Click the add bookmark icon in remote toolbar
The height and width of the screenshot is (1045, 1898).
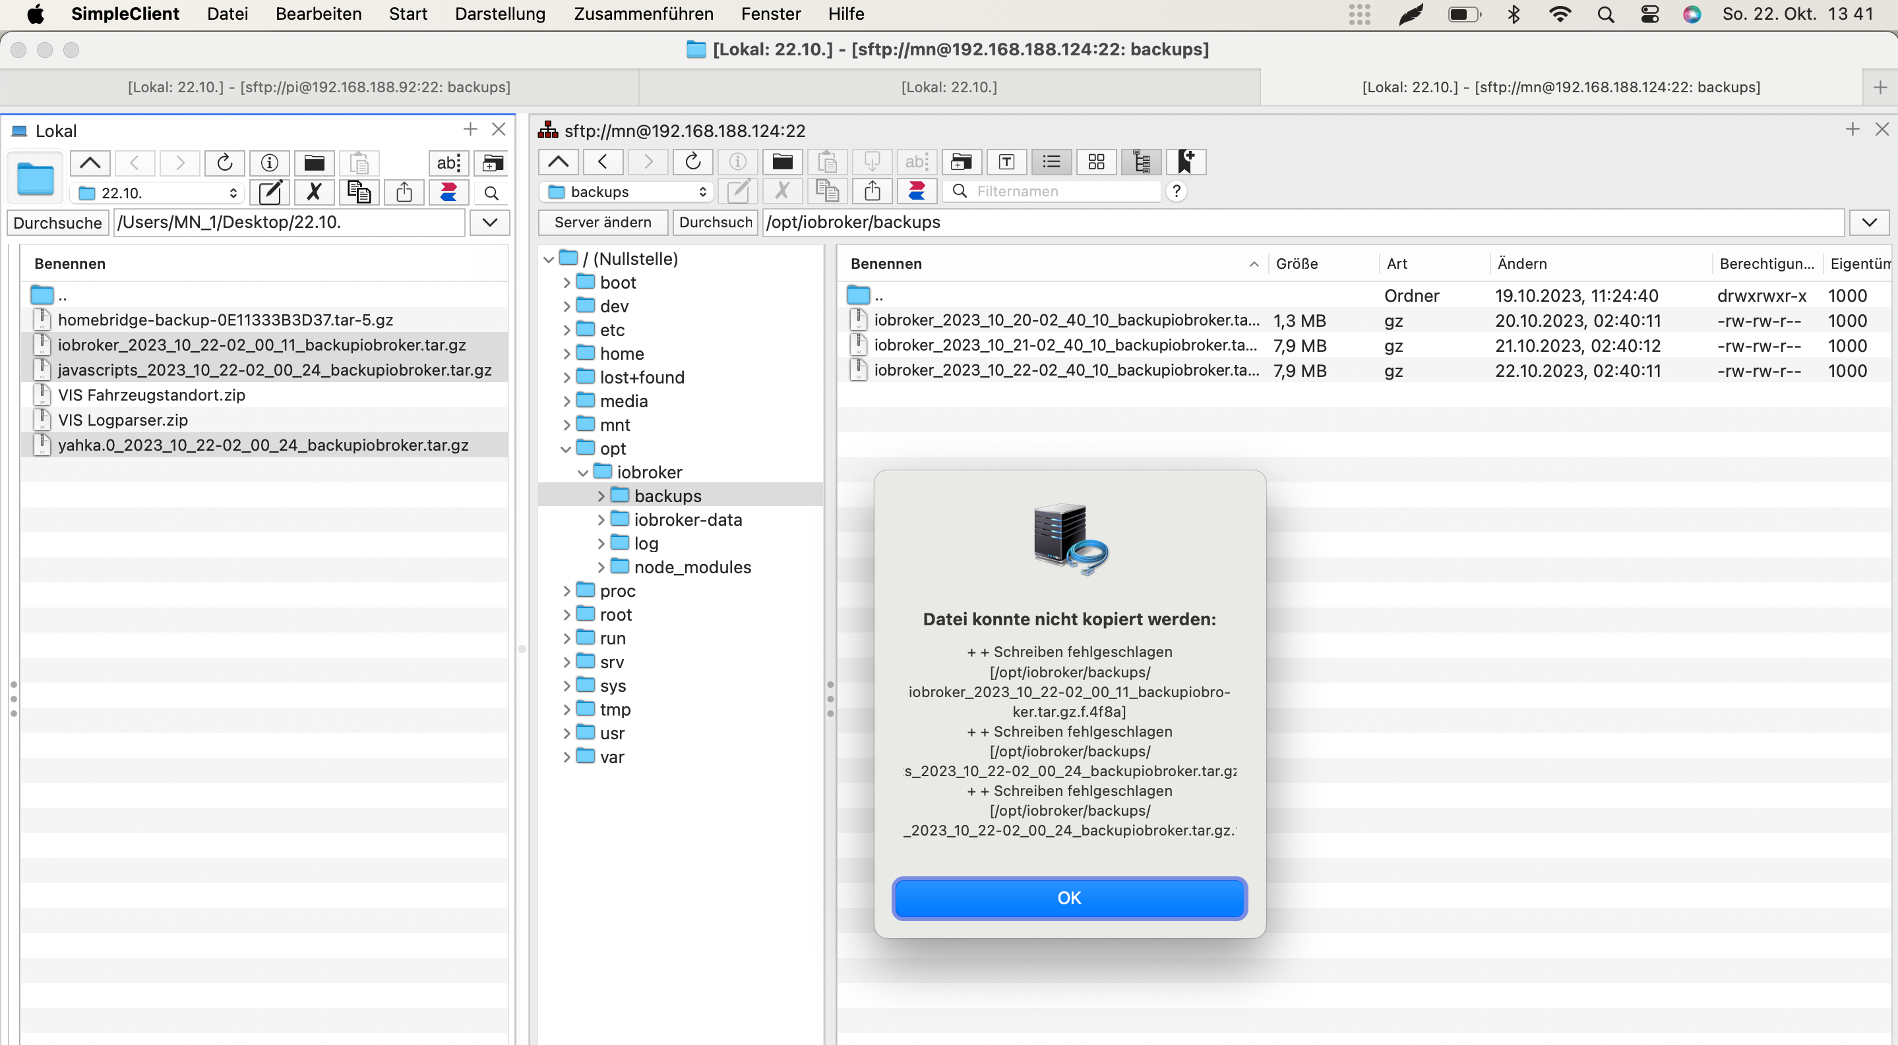coord(1186,162)
